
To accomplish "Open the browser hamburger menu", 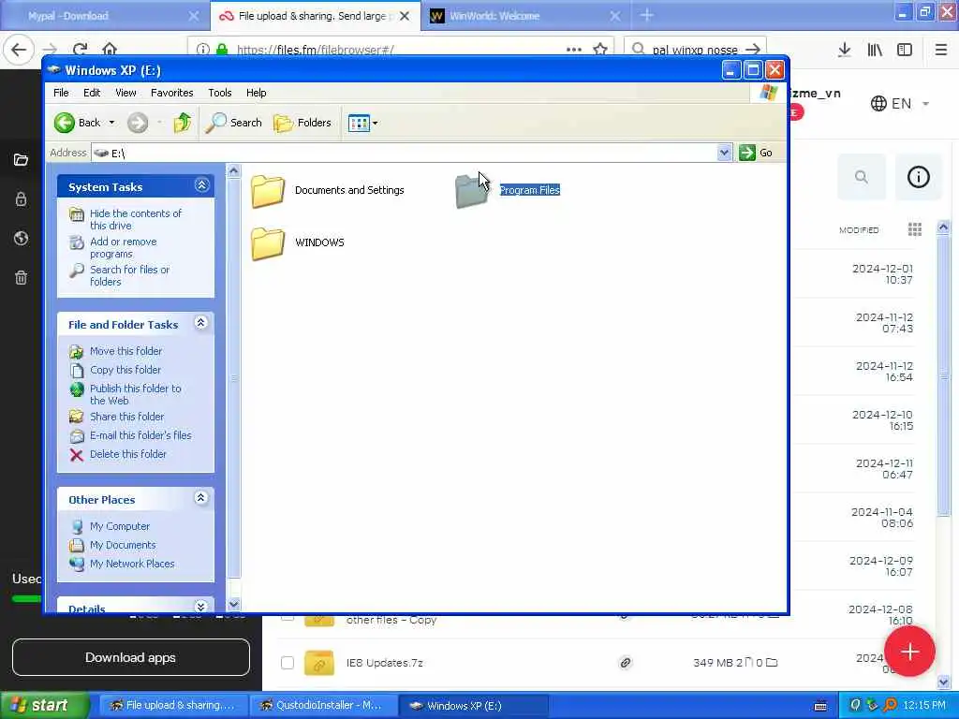I will pos(941,50).
